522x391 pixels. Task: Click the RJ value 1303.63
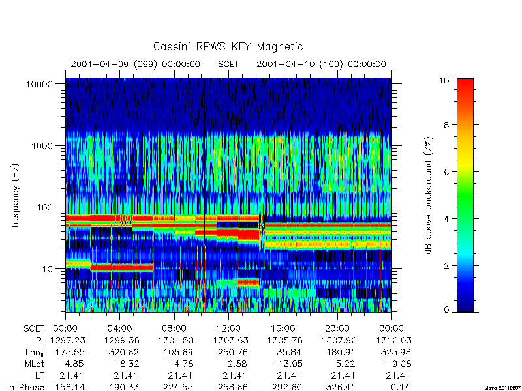(231, 340)
